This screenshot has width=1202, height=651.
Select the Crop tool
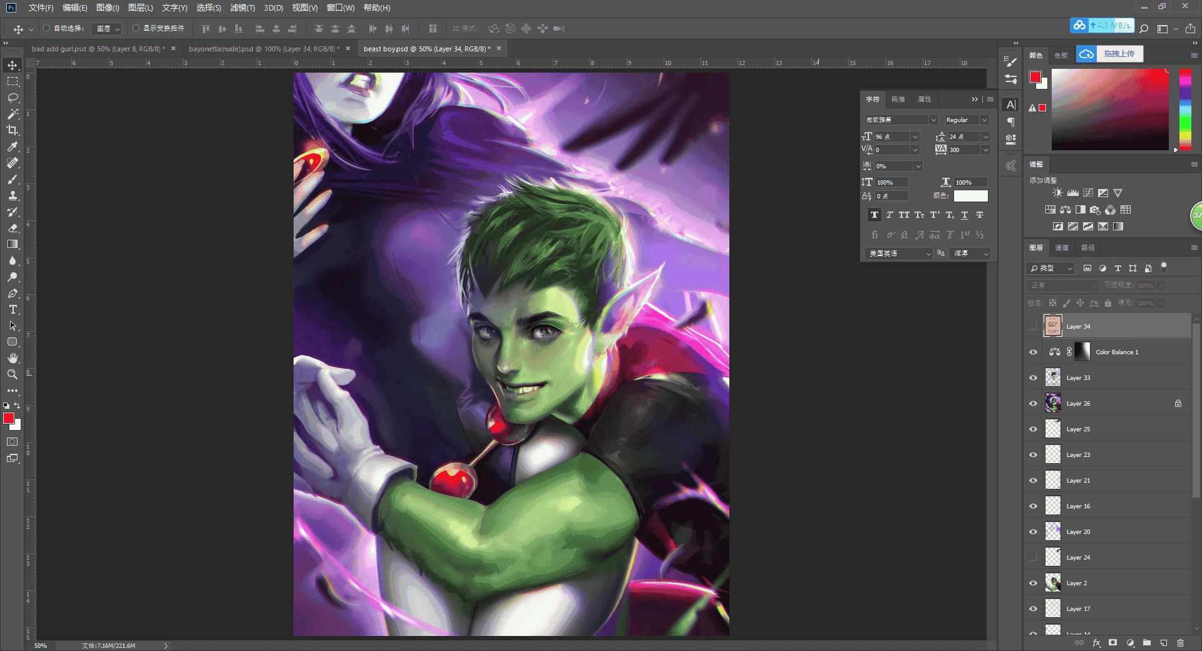[x=13, y=130]
